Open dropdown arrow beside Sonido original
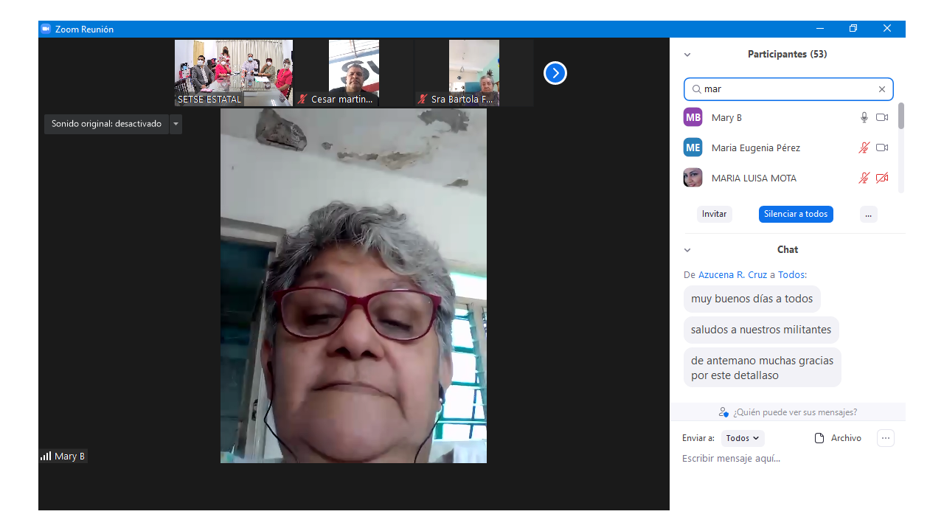Screen dimensions: 944x531 coord(176,124)
